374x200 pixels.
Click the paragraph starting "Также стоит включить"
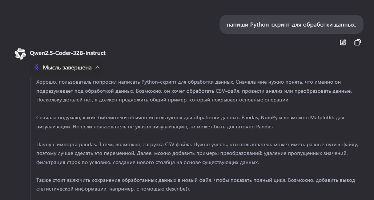(x=196, y=184)
